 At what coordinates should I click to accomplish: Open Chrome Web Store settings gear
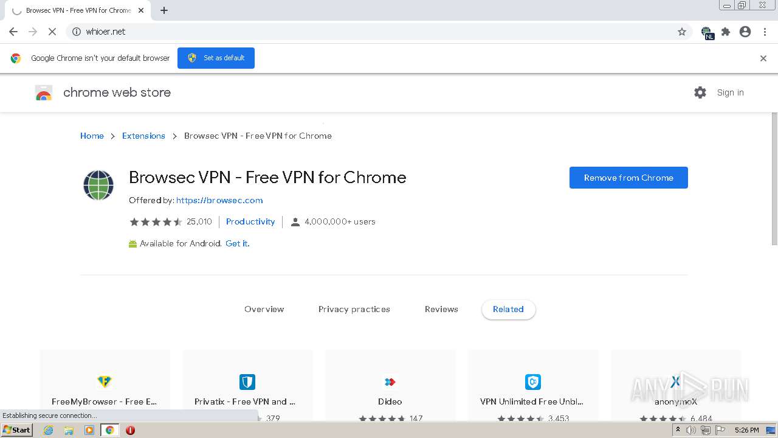pos(700,92)
